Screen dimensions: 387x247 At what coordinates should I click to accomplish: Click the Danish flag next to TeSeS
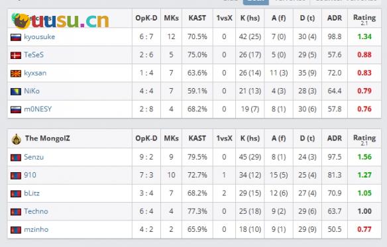[x=16, y=55]
